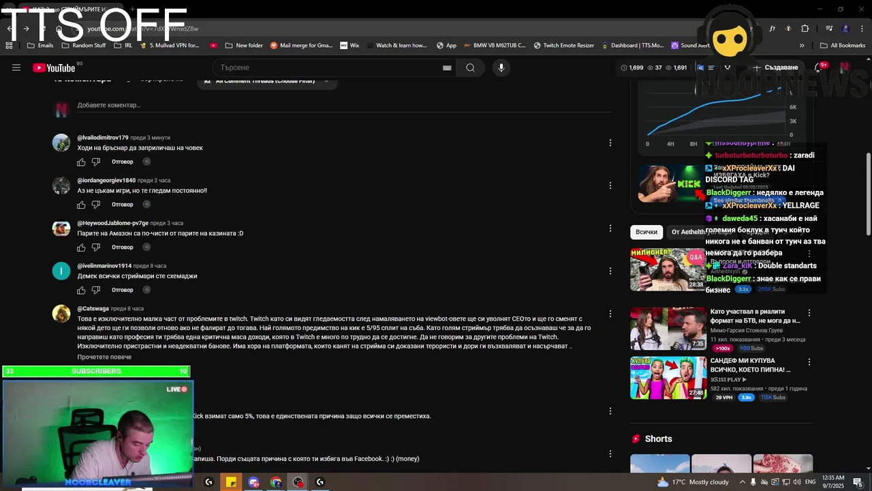Open the on-screen keyboard icon in search
The image size is (872, 491).
coord(447,68)
